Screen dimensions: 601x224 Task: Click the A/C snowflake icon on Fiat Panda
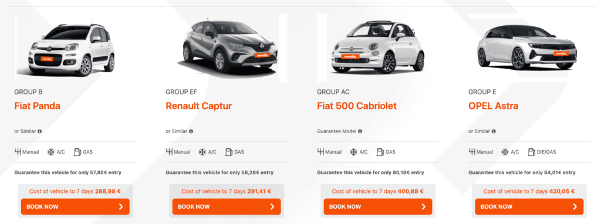(x=51, y=152)
